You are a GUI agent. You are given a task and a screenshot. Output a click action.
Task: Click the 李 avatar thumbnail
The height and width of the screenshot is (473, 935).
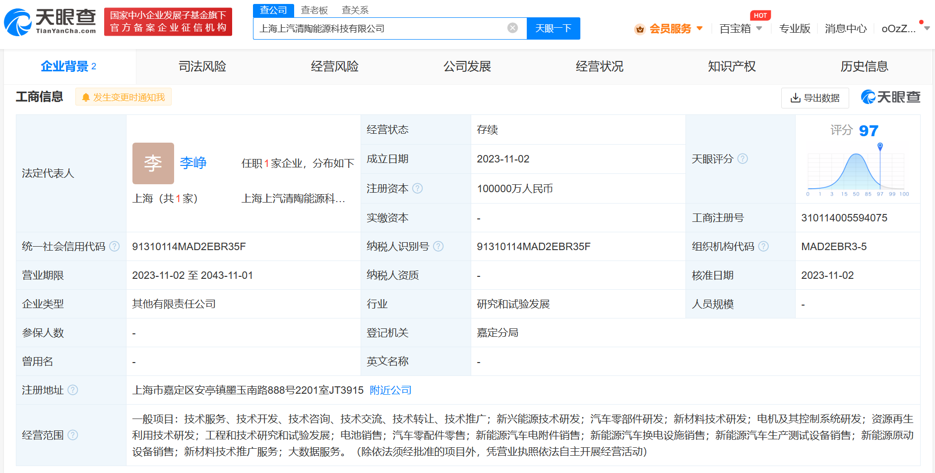[x=153, y=163]
